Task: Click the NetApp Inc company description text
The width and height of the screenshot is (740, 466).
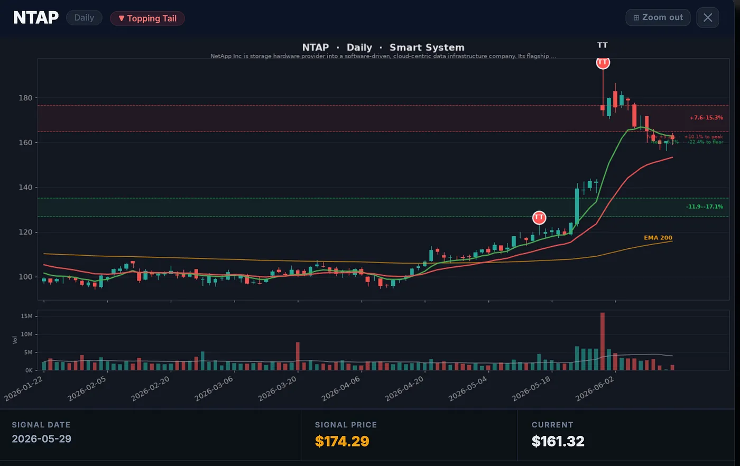Action: pos(383,56)
